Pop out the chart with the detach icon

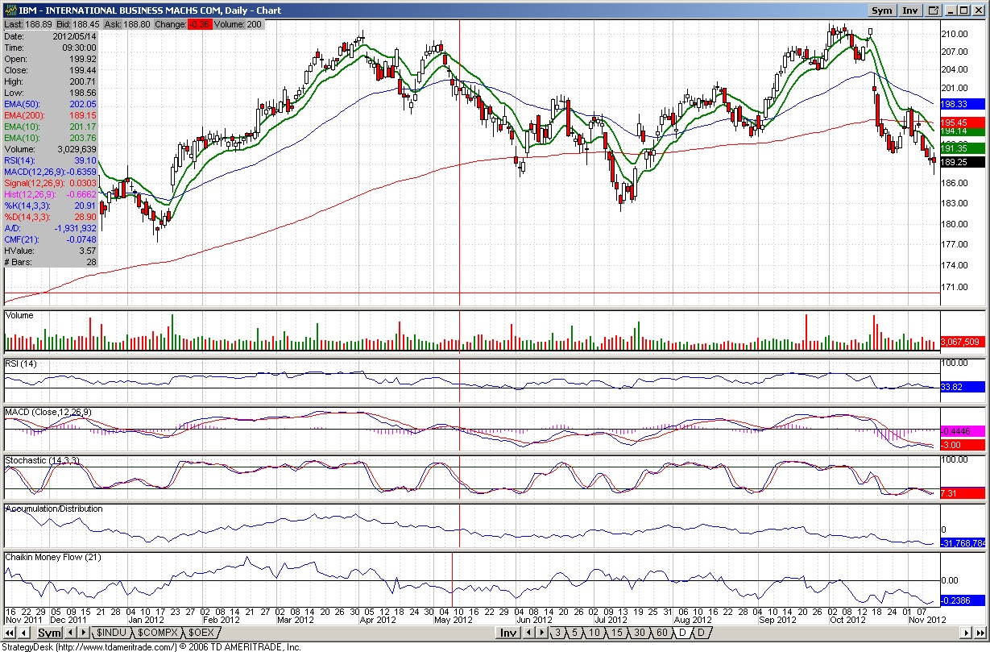click(934, 10)
